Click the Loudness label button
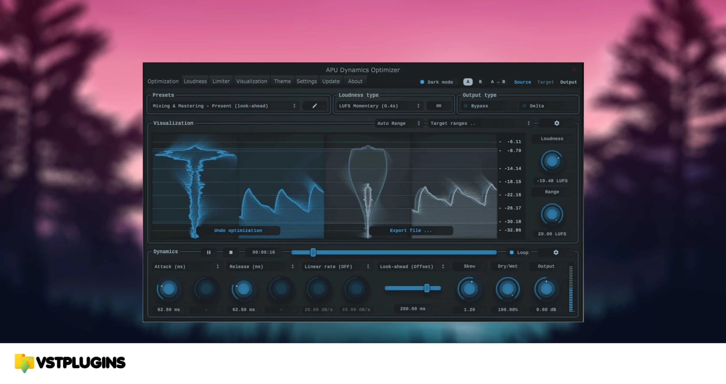 click(552, 139)
